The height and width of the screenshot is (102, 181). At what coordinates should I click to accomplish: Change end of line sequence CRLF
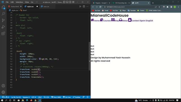click(x=40, y=97)
